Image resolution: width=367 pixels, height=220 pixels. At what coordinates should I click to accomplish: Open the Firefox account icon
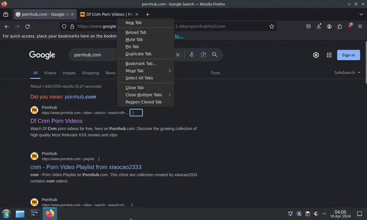329,26
